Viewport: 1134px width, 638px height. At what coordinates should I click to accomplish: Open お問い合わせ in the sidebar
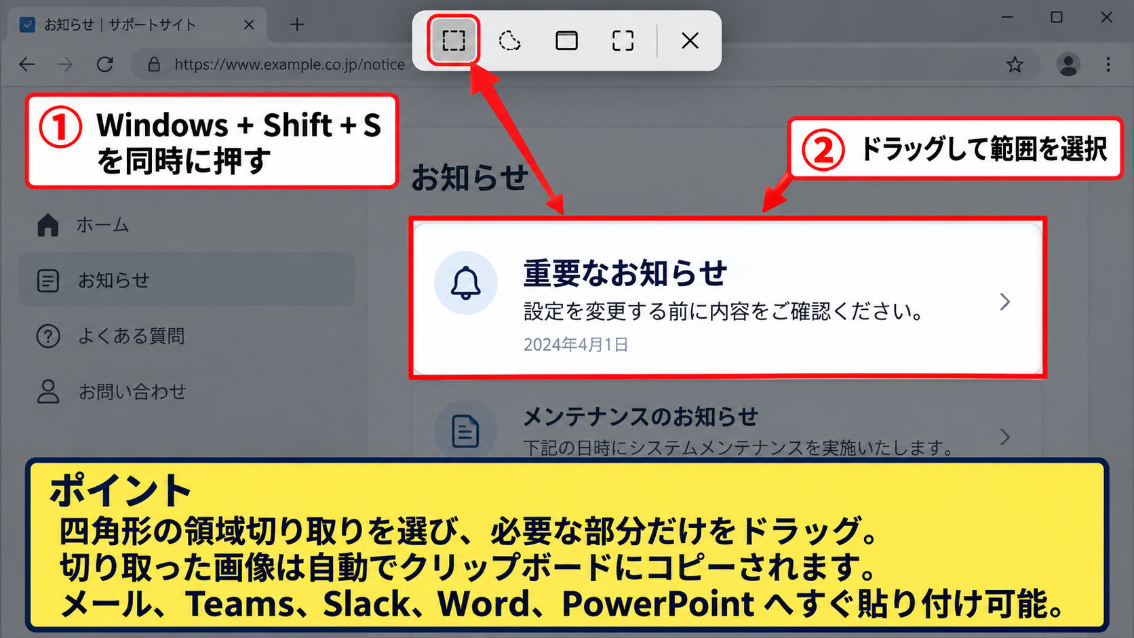point(187,391)
